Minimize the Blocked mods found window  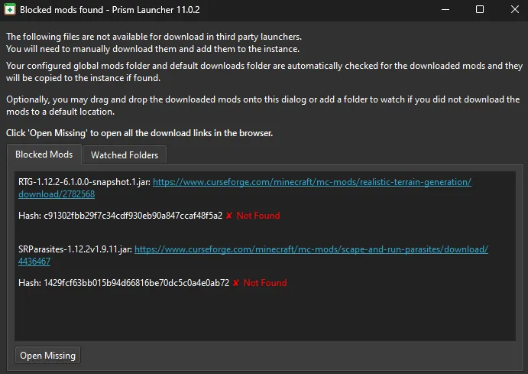pos(445,9)
